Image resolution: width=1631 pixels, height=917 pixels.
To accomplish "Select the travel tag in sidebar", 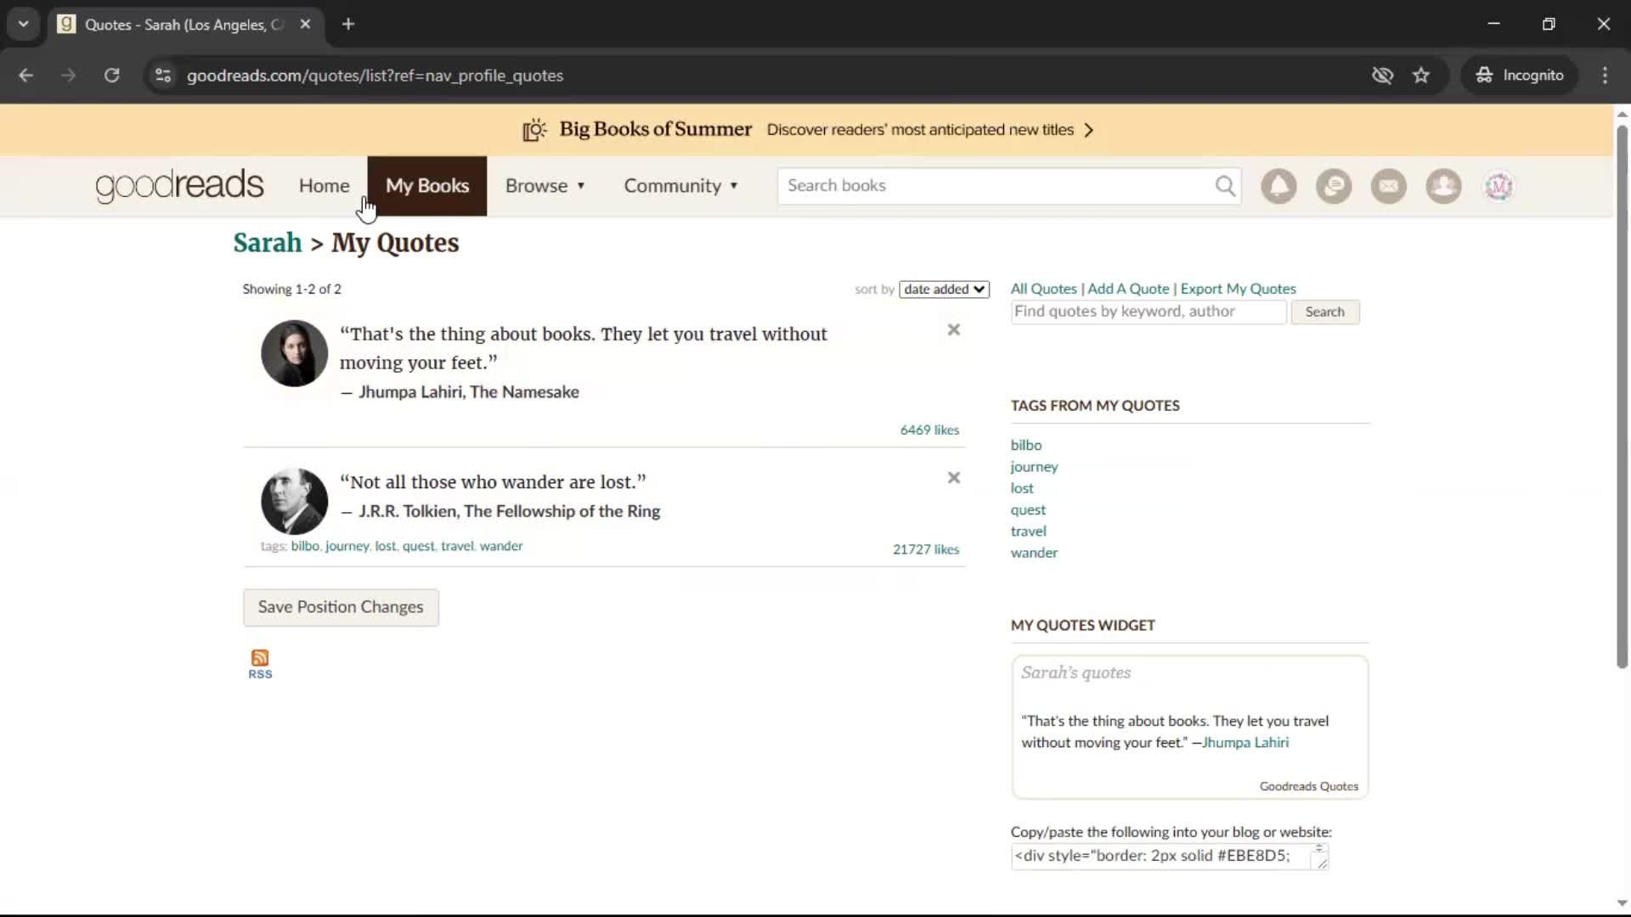I will point(1028,531).
